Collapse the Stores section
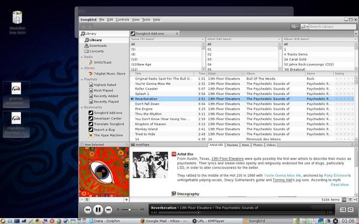 (82, 68)
